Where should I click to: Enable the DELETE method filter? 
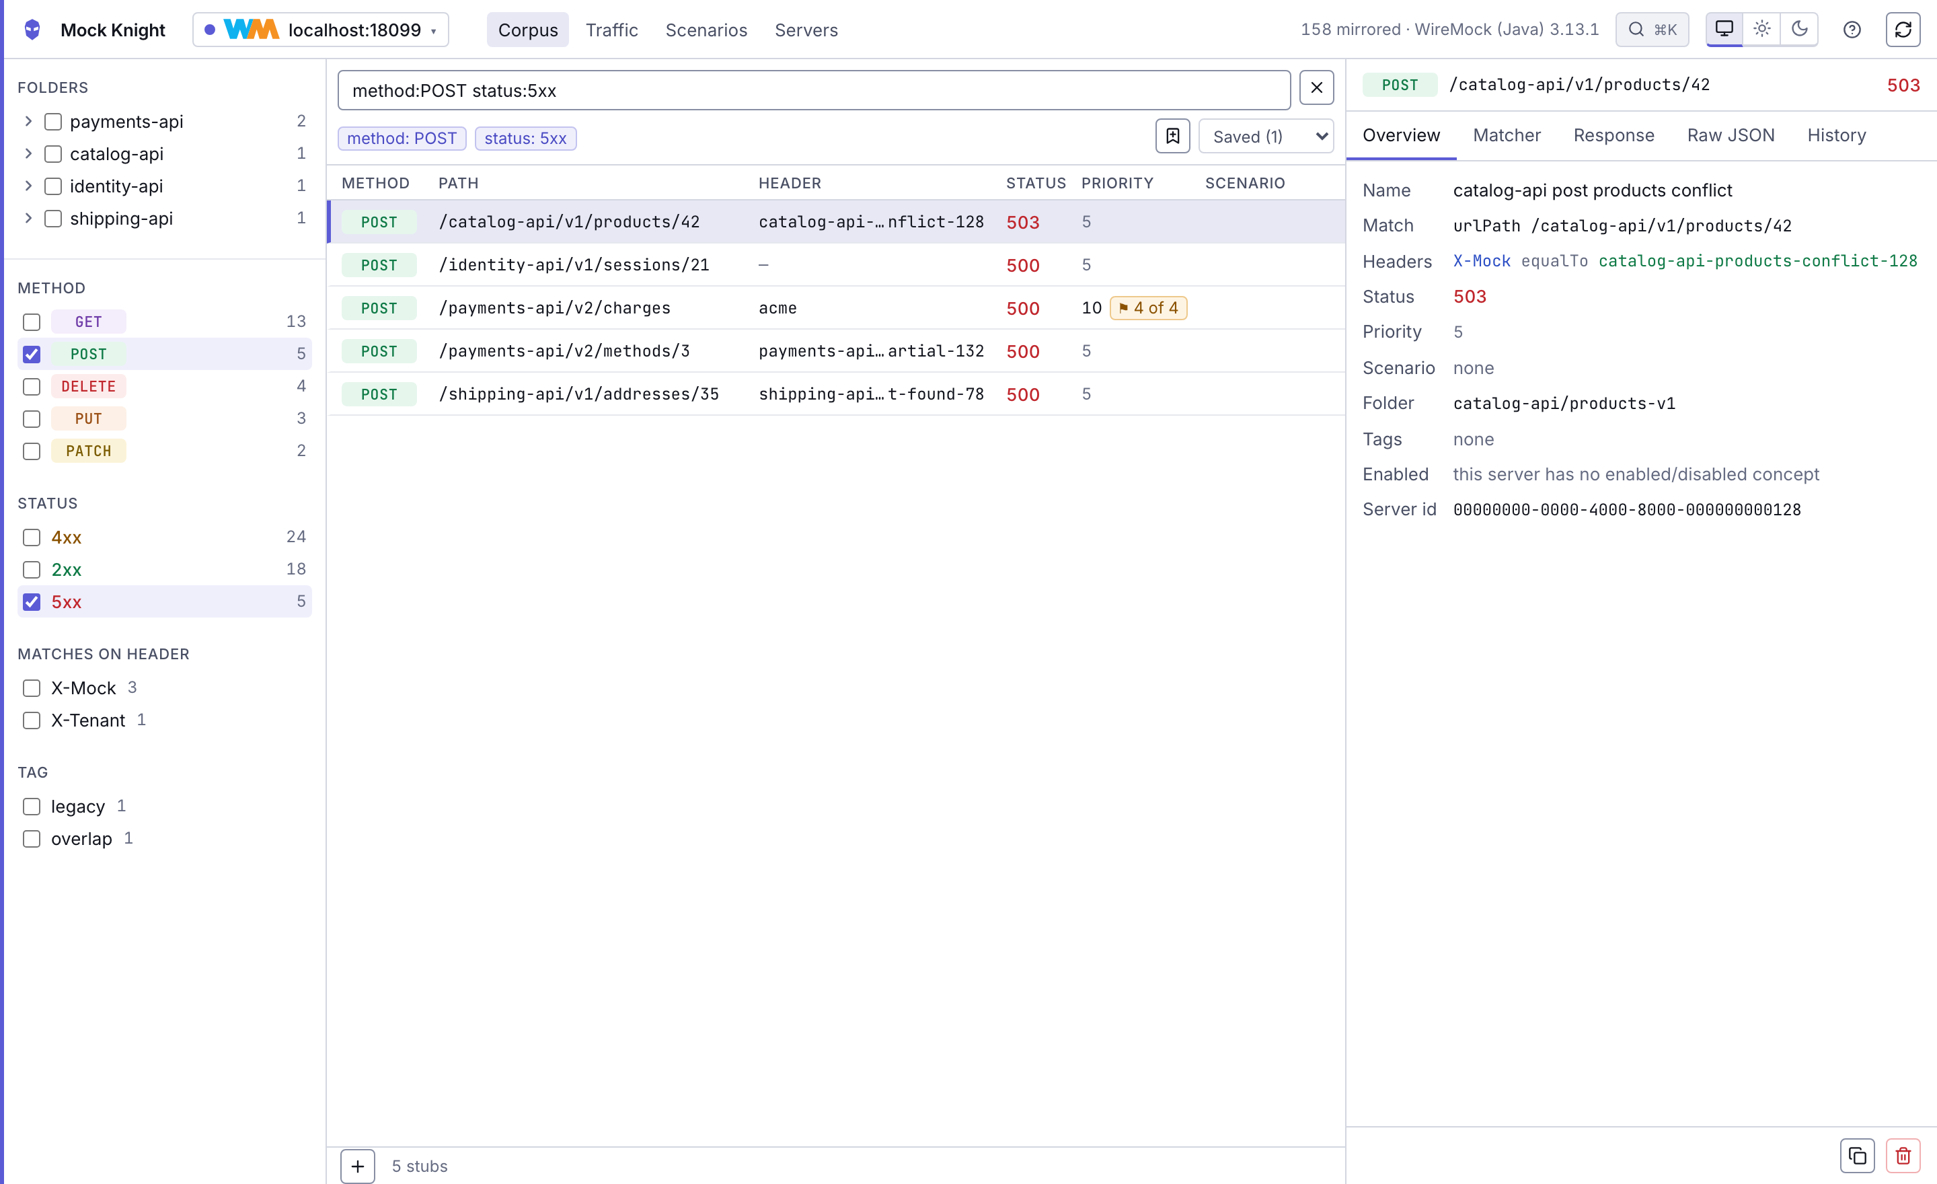(x=32, y=386)
